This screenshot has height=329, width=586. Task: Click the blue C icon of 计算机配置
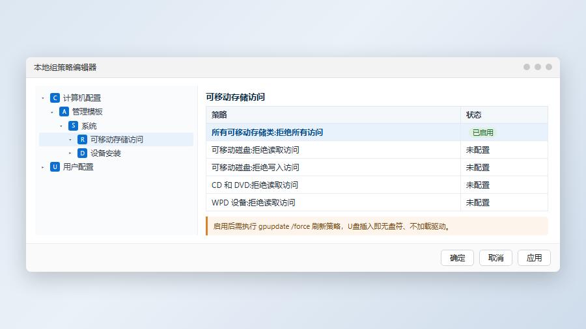point(55,98)
